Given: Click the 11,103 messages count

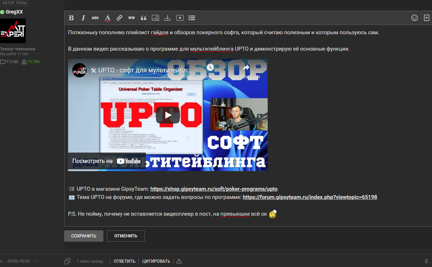Looking at the screenshot, I should click(9, 62).
